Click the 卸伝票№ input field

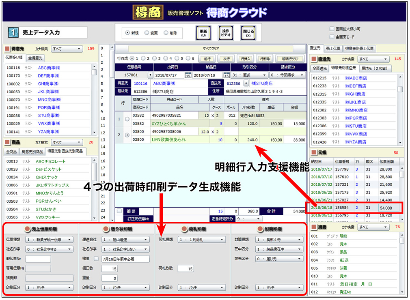(x=38, y=259)
